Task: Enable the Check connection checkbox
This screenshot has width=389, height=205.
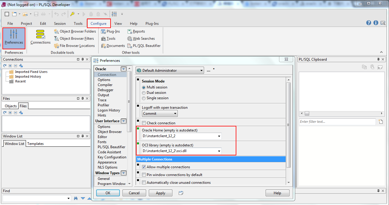Action: (x=144, y=123)
